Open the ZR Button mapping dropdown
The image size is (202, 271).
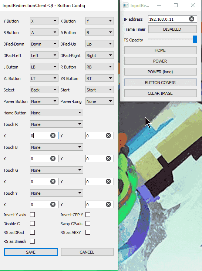pos(100,78)
